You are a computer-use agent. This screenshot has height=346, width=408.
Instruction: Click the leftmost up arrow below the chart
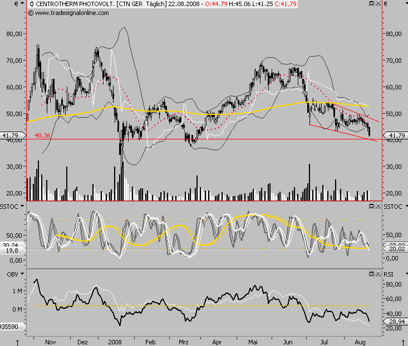point(18,341)
